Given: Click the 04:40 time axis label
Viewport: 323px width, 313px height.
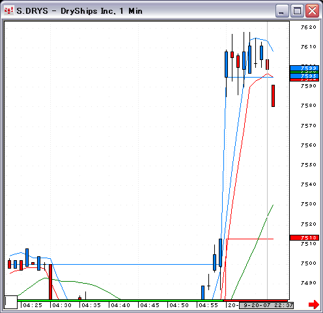Looking at the screenshot, I should (120, 305).
